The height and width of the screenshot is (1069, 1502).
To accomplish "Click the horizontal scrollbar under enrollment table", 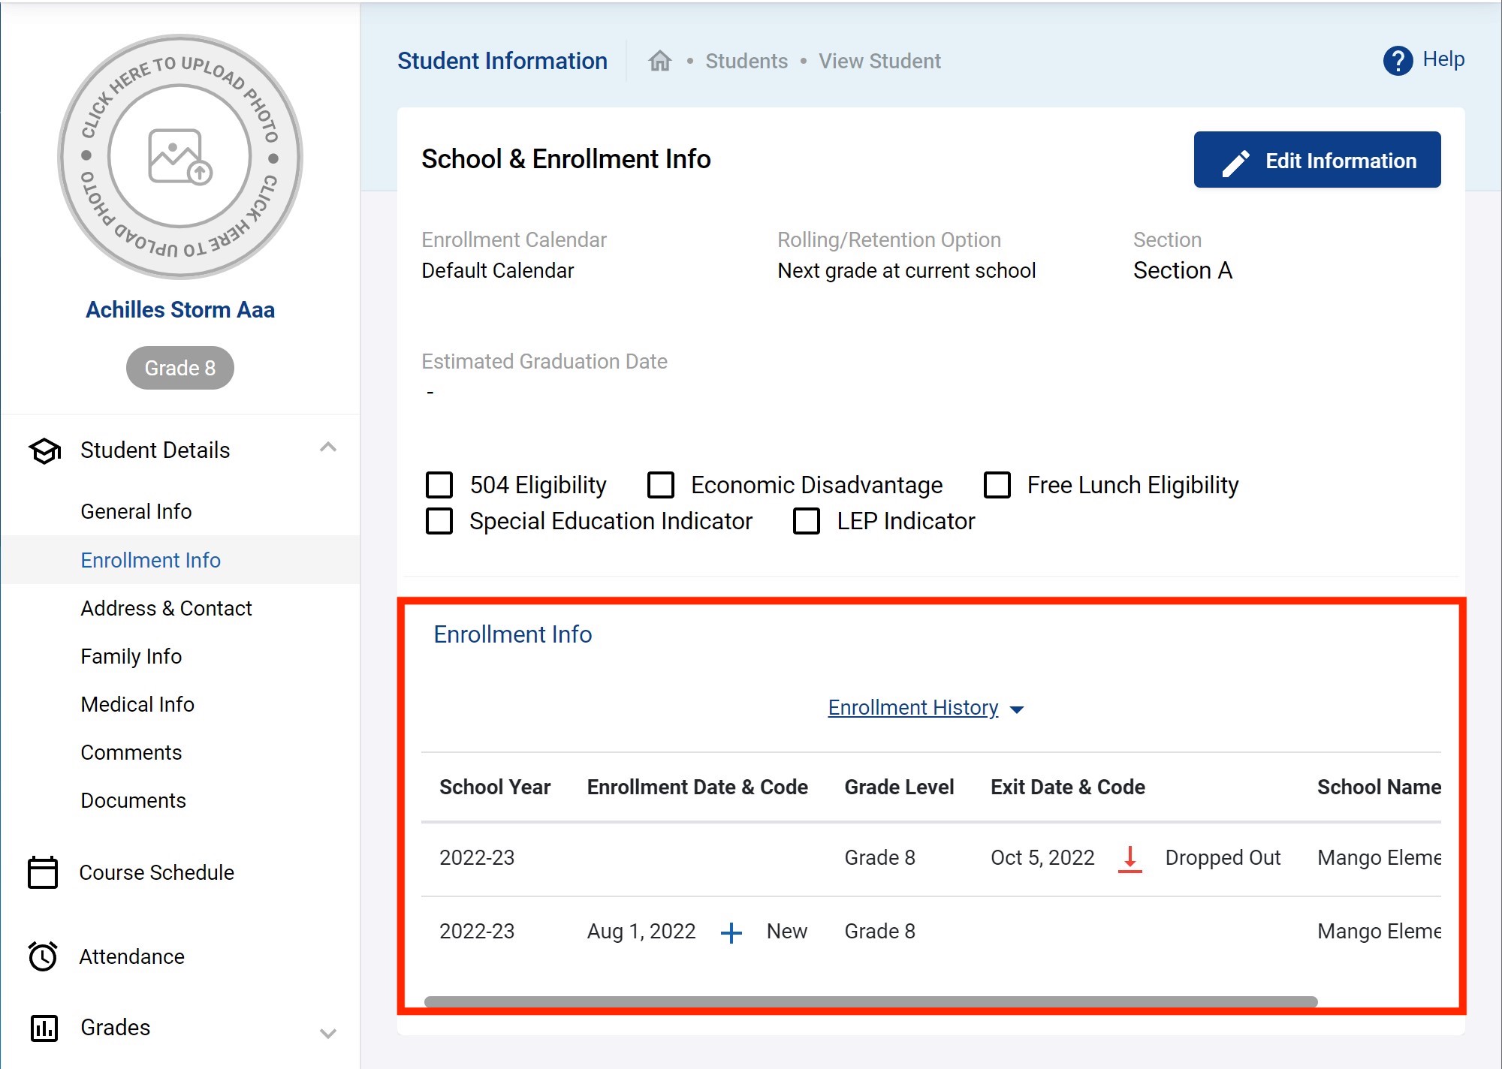I will [x=870, y=1001].
